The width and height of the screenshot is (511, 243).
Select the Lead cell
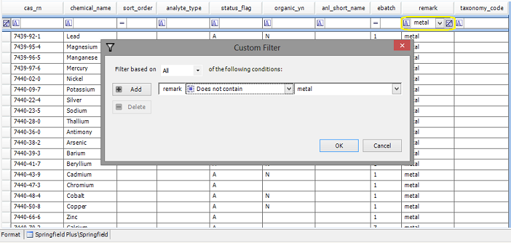tap(90, 37)
